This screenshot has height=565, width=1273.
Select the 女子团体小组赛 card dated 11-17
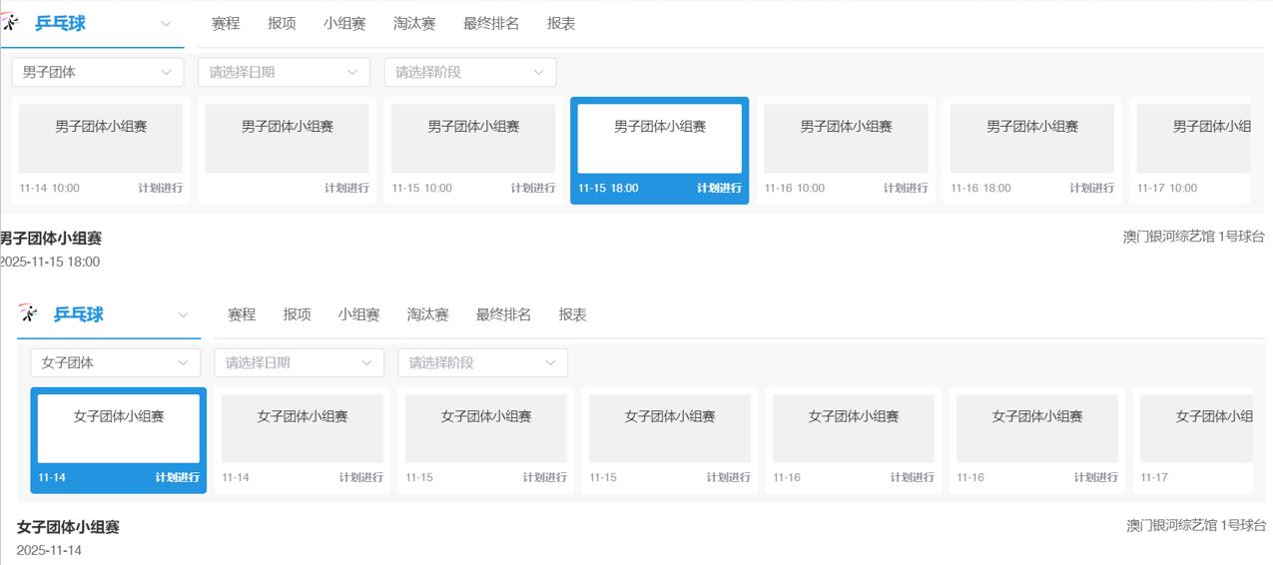click(x=1193, y=440)
